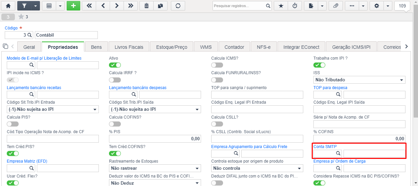The image size is (418, 186).
Task: Open the document export icon
Action: click(311, 6)
